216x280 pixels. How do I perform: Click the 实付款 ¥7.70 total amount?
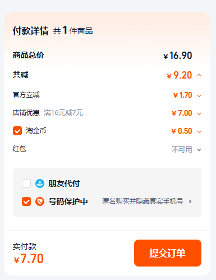pos(29,259)
